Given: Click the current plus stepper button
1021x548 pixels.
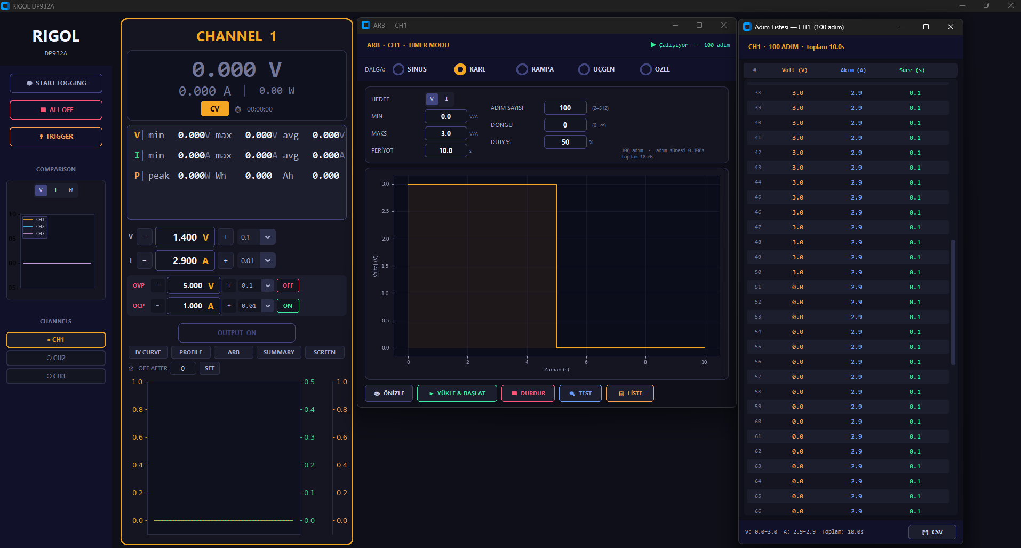Looking at the screenshot, I should click(x=226, y=261).
